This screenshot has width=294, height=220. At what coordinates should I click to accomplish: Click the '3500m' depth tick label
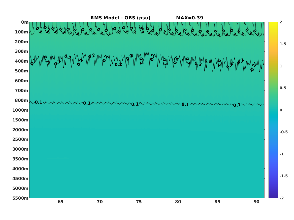pyautogui.click(x=20, y=159)
